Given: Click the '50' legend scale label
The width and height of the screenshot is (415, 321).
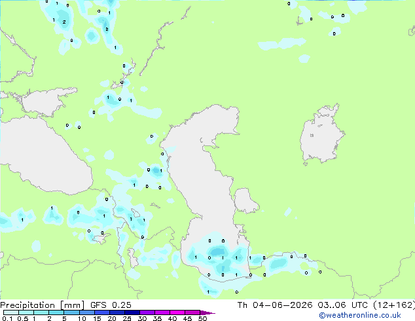Looking at the screenshot, I should 202,318.
